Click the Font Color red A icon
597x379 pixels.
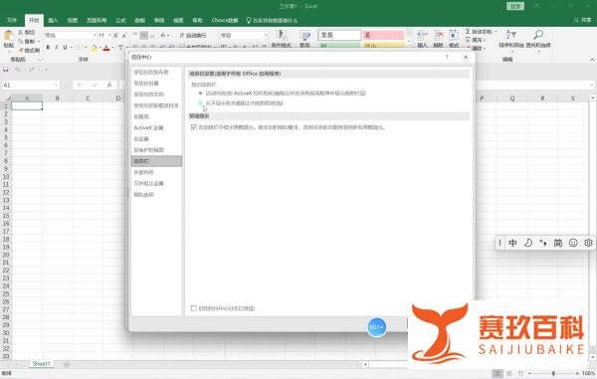(x=106, y=48)
